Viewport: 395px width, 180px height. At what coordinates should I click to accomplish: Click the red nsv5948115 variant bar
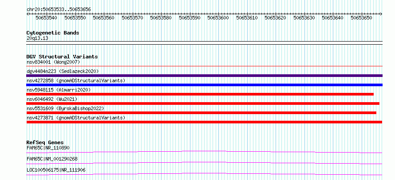coord(200,94)
